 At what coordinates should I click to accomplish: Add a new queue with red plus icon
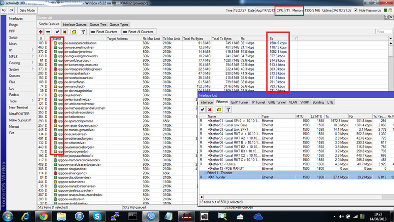coord(40,32)
